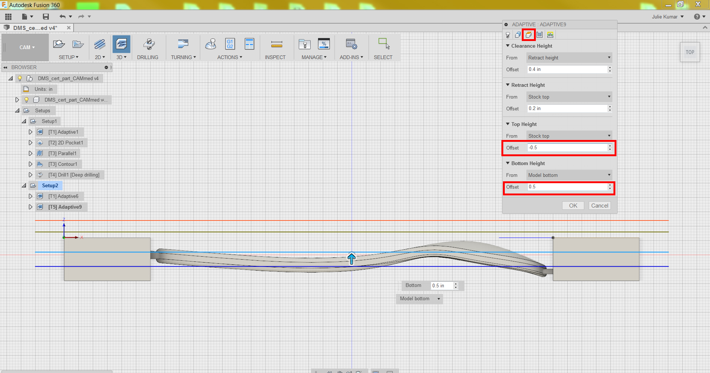This screenshot has width=710, height=373.
Task: Open Retract Height From dropdown showing Stock top
Action: [569, 97]
